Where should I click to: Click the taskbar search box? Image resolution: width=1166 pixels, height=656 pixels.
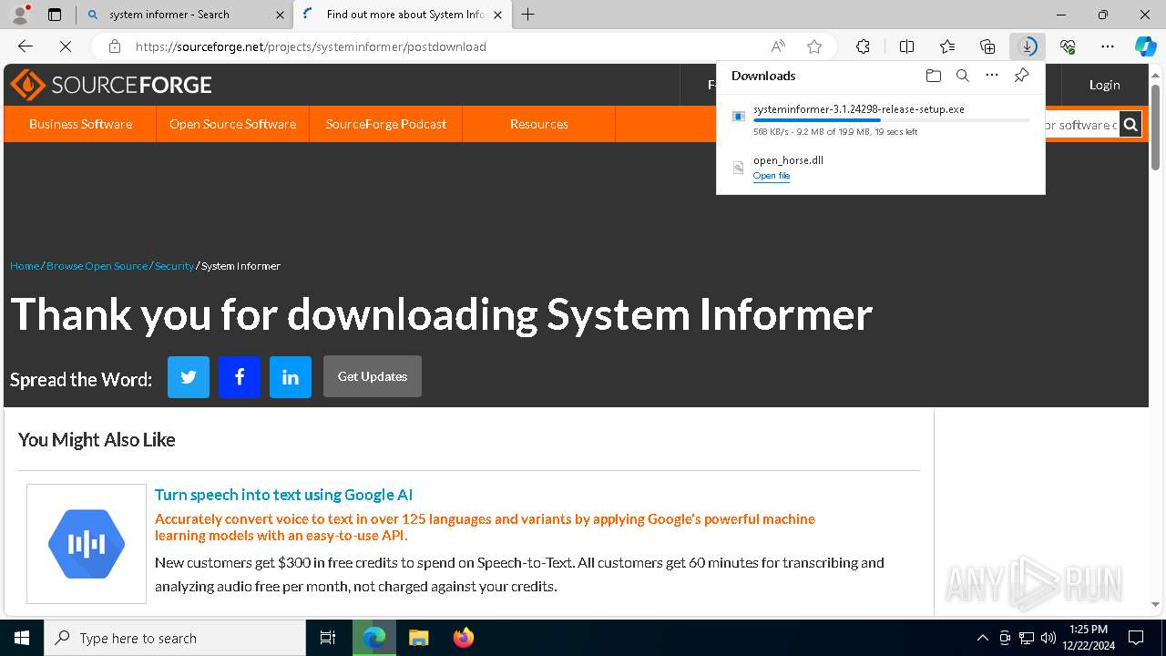(175, 638)
